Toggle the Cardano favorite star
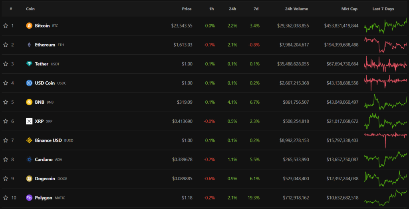Viewport: 409px width, 209px height. click(x=6, y=160)
